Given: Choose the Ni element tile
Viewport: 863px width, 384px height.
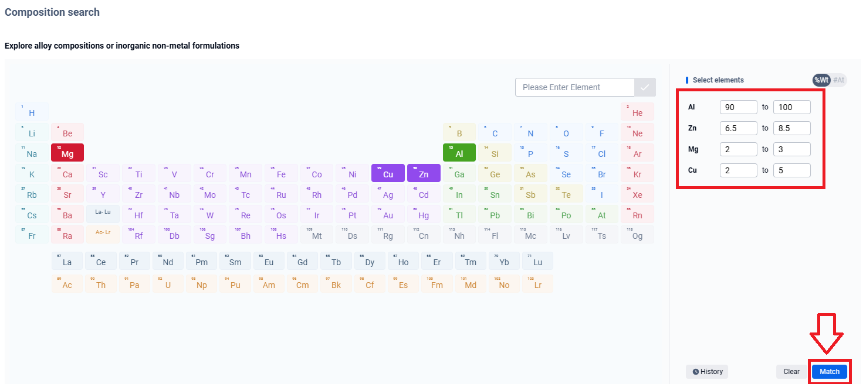Looking at the screenshot, I should (352, 174).
